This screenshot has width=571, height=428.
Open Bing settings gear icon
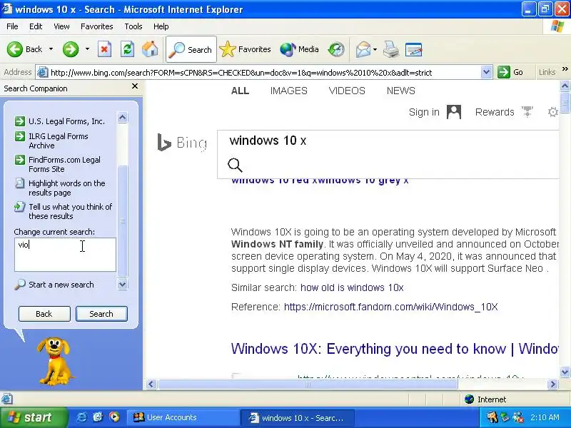[552, 112]
